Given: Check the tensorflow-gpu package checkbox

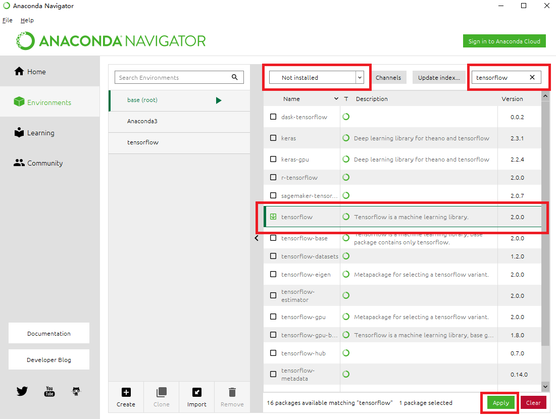Looking at the screenshot, I should pos(273,317).
